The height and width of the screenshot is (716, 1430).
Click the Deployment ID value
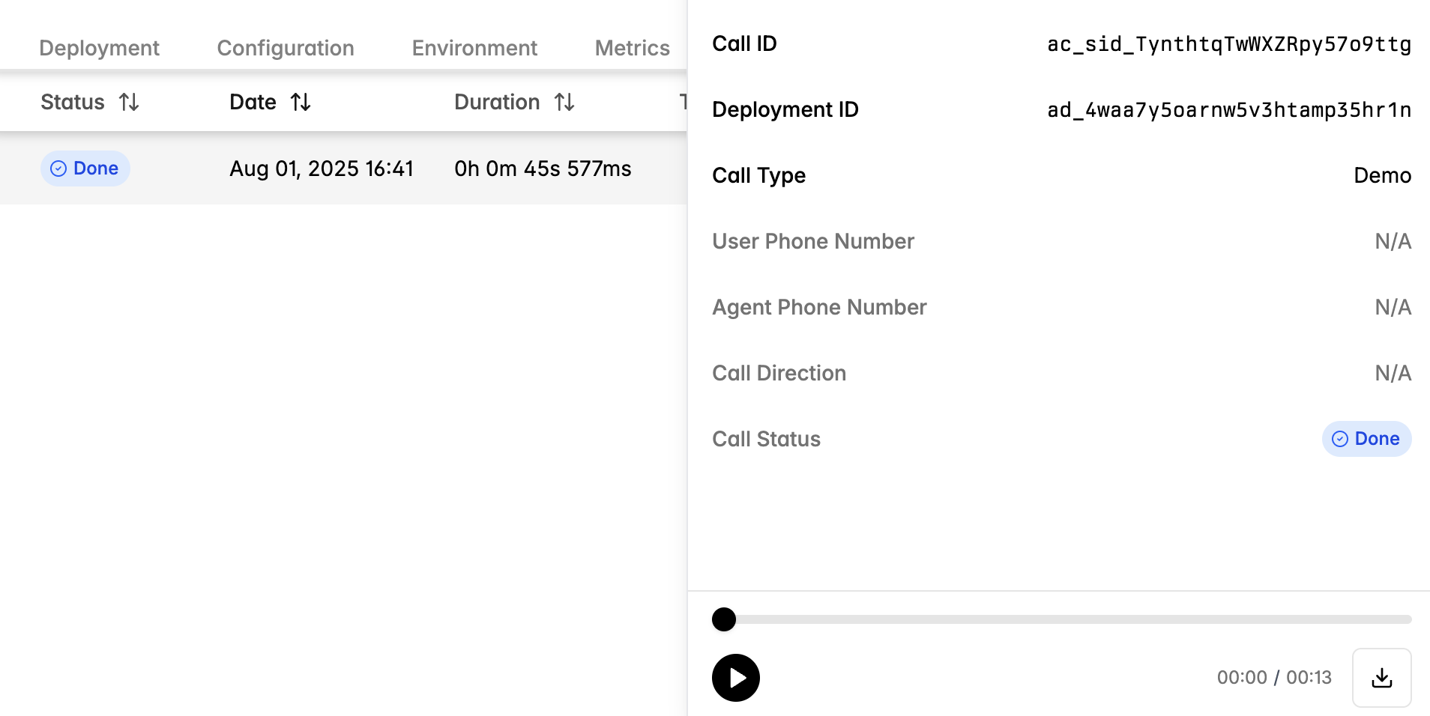coord(1229,109)
